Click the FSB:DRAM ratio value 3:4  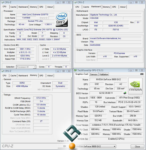(41, 101)
